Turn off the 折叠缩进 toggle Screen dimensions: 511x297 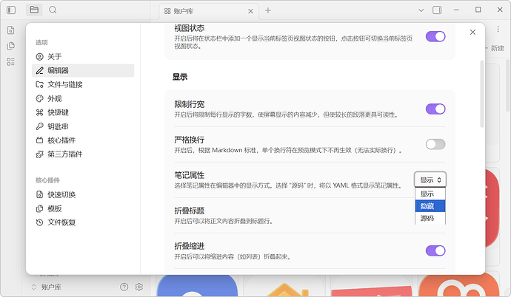[x=435, y=250]
